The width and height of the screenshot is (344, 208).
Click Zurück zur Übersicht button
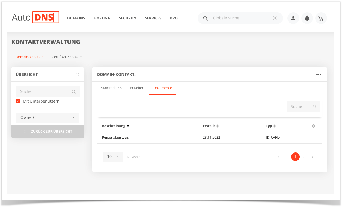(x=47, y=131)
